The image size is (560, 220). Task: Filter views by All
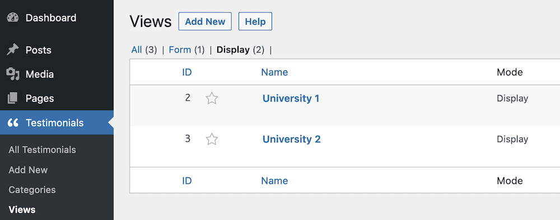[x=137, y=50]
